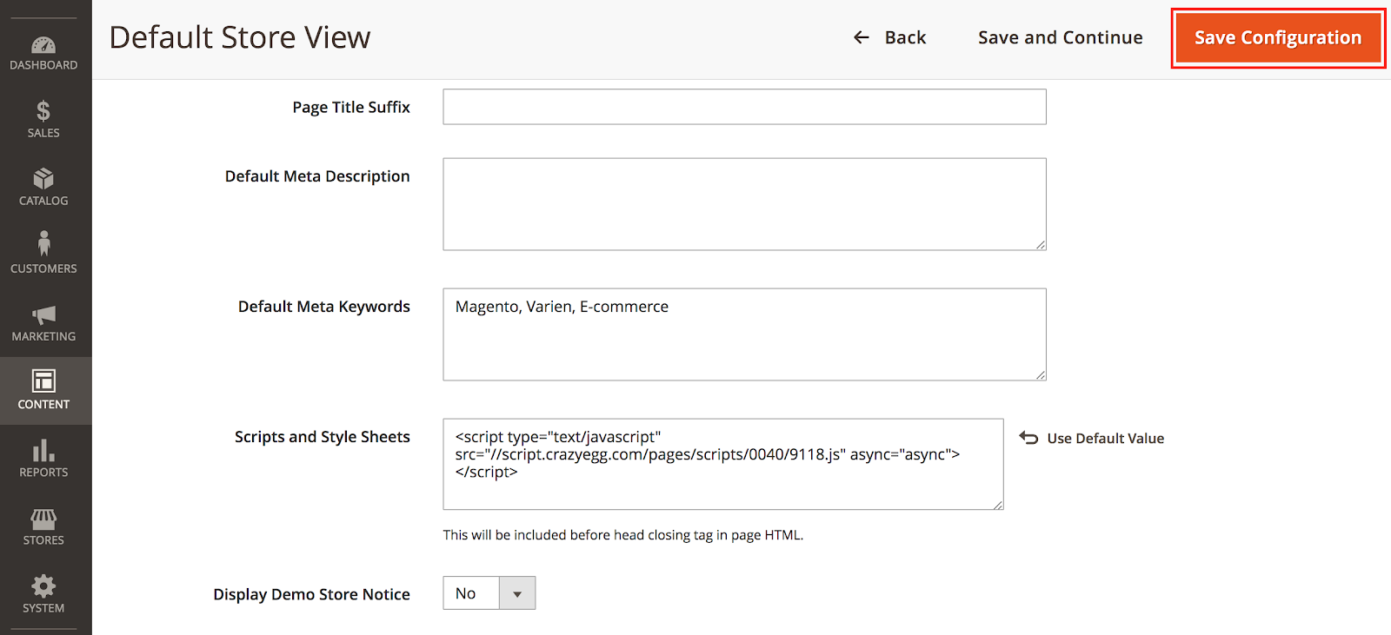
Task: Click the Default Meta Description resize handle
Action: (1041, 245)
